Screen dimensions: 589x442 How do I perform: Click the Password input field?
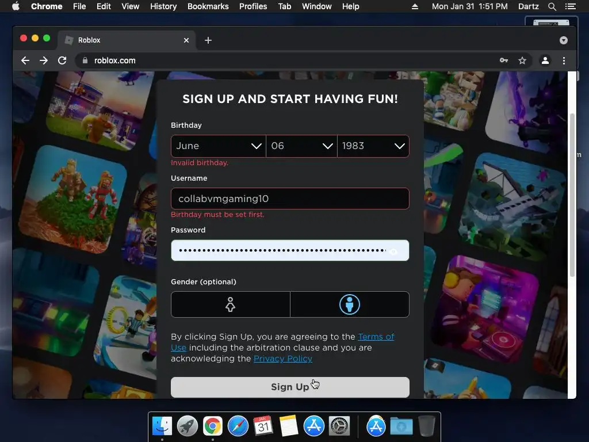click(290, 250)
